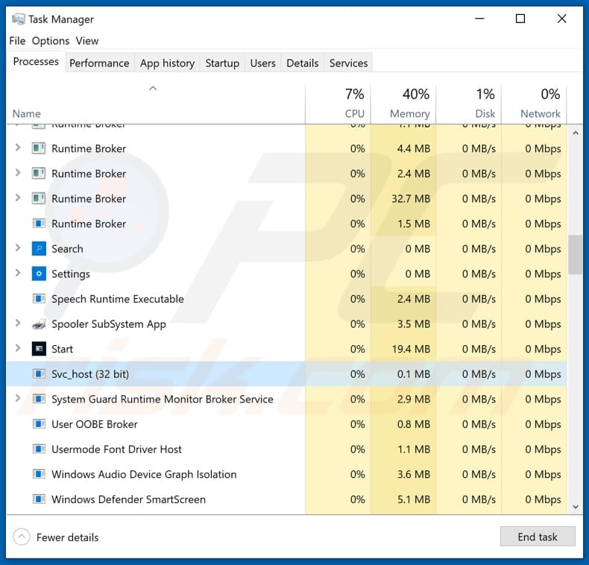The width and height of the screenshot is (589, 565).
Task: Expand the Spooler SubSystem App group
Action: [x=18, y=323]
